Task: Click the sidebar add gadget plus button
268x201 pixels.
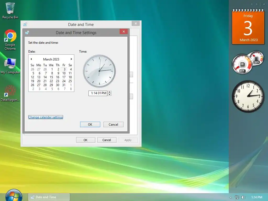Action: [264, 4]
